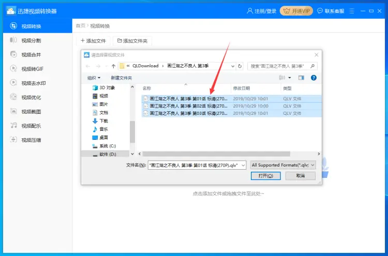The width and height of the screenshot is (388, 256).
Task: Click the 添加文件 button
Action: [x=93, y=41]
